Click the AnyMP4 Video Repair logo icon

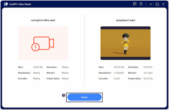[x=6, y=4]
